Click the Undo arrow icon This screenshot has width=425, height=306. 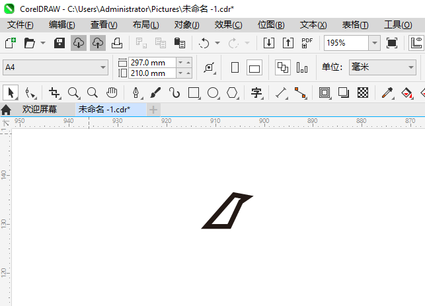204,43
